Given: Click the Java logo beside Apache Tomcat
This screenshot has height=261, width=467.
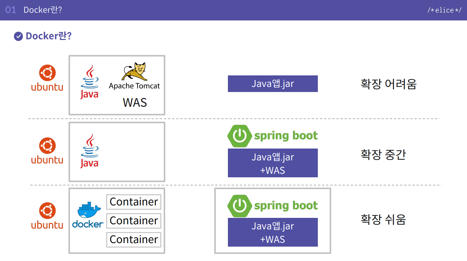Looking at the screenshot, I should click(x=90, y=82).
